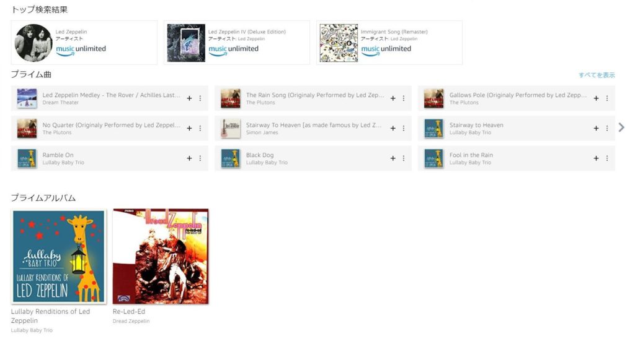635x339 pixels.
Task: Open options for Lullaby Baby Trio Stairway to Heaven
Action: point(607,128)
